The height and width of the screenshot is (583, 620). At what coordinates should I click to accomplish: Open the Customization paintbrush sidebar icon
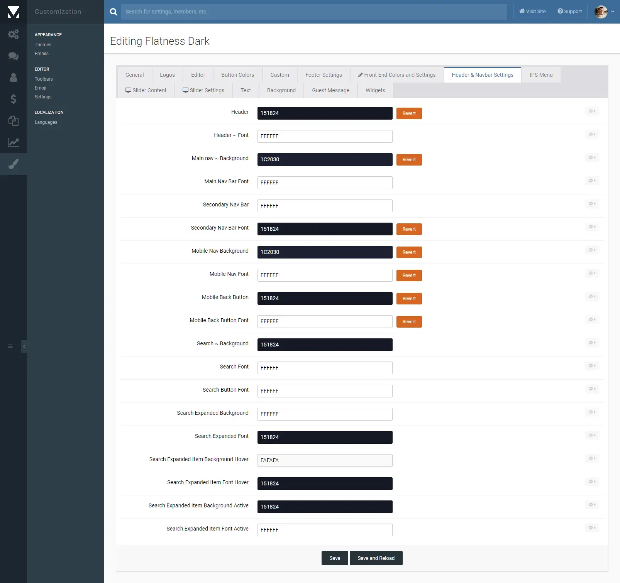pyautogui.click(x=14, y=164)
